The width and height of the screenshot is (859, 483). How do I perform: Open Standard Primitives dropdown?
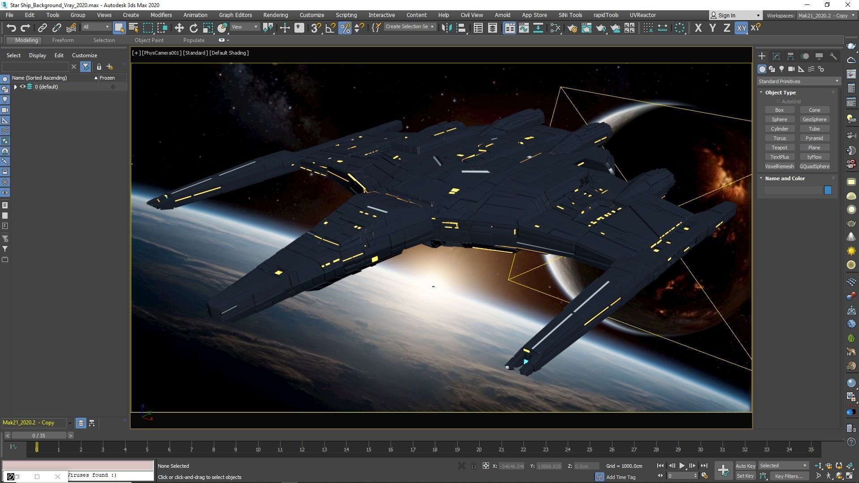(x=799, y=81)
